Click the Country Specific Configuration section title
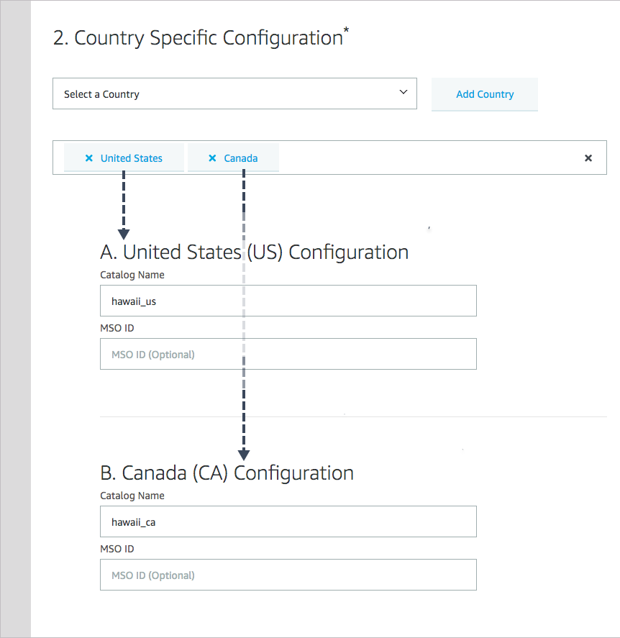The image size is (620, 638). (x=199, y=38)
